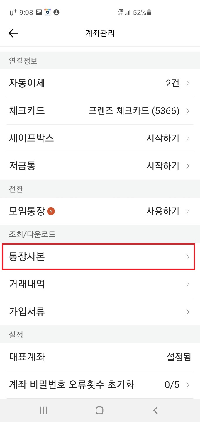Tap the profile icon in the status bar

(57, 12)
